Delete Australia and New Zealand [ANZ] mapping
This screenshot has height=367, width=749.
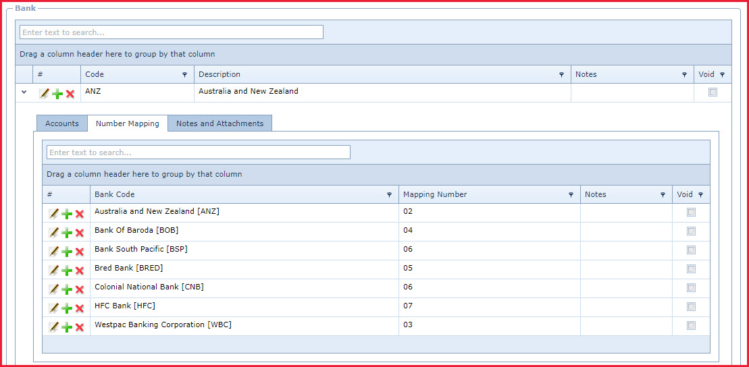coord(80,215)
